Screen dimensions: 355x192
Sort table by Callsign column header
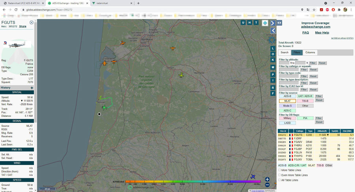click(299, 131)
